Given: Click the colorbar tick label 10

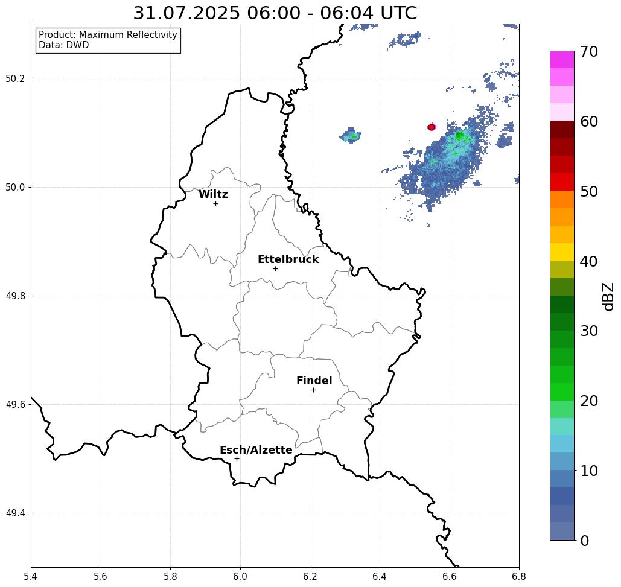Looking at the screenshot, I should [x=589, y=471].
